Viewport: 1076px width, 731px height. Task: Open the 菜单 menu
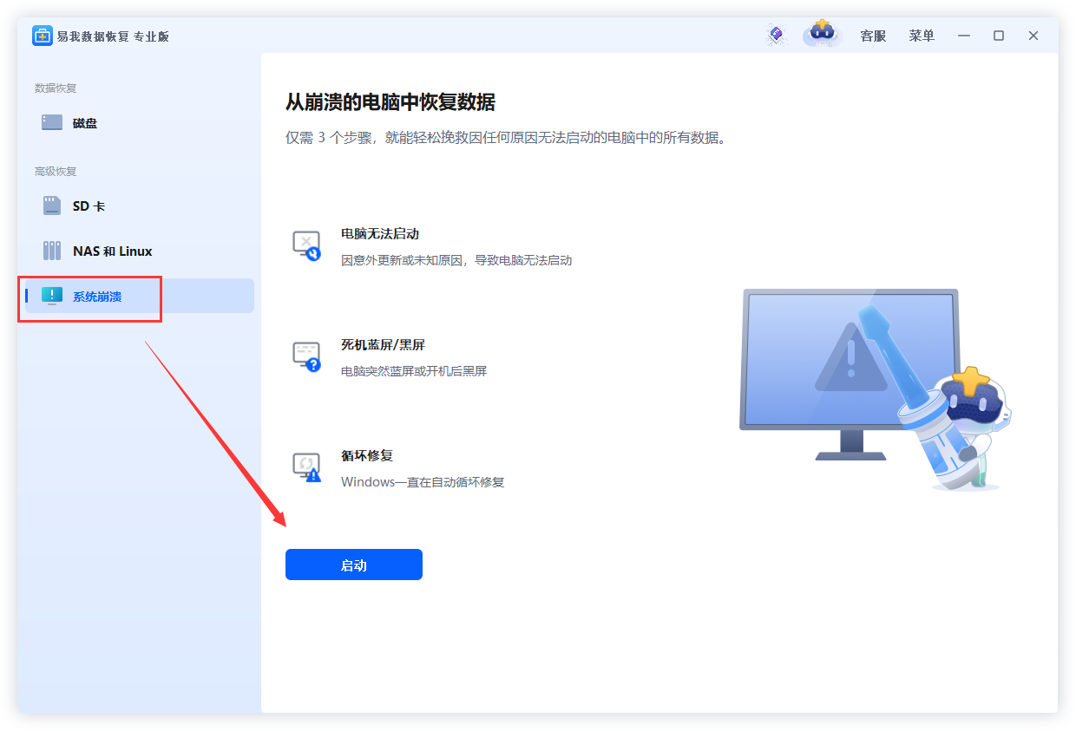click(x=922, y=36)
